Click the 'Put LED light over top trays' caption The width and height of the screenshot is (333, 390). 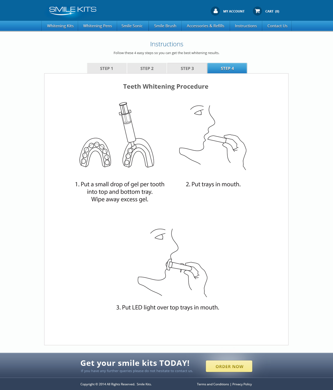[168, 308]
